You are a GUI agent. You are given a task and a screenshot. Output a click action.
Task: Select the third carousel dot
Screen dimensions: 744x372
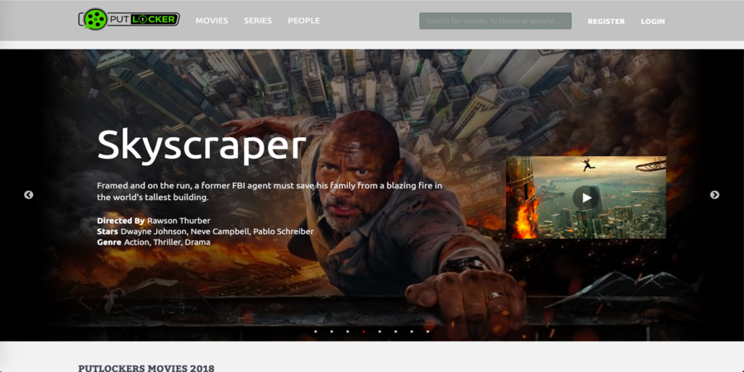pos(347,331)
